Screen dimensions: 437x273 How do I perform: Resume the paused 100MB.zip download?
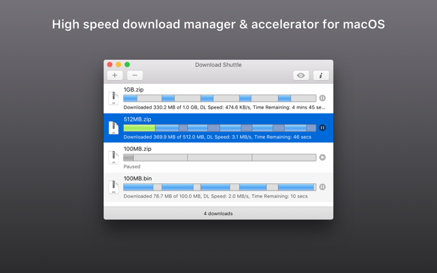(322, 158)
